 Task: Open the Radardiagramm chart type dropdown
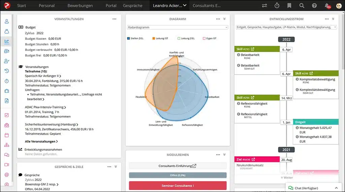tap(178, 27)
